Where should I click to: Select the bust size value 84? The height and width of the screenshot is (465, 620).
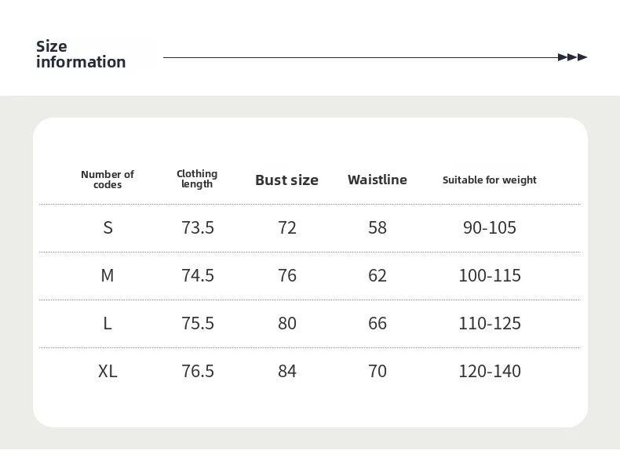[x=287, y=371]
